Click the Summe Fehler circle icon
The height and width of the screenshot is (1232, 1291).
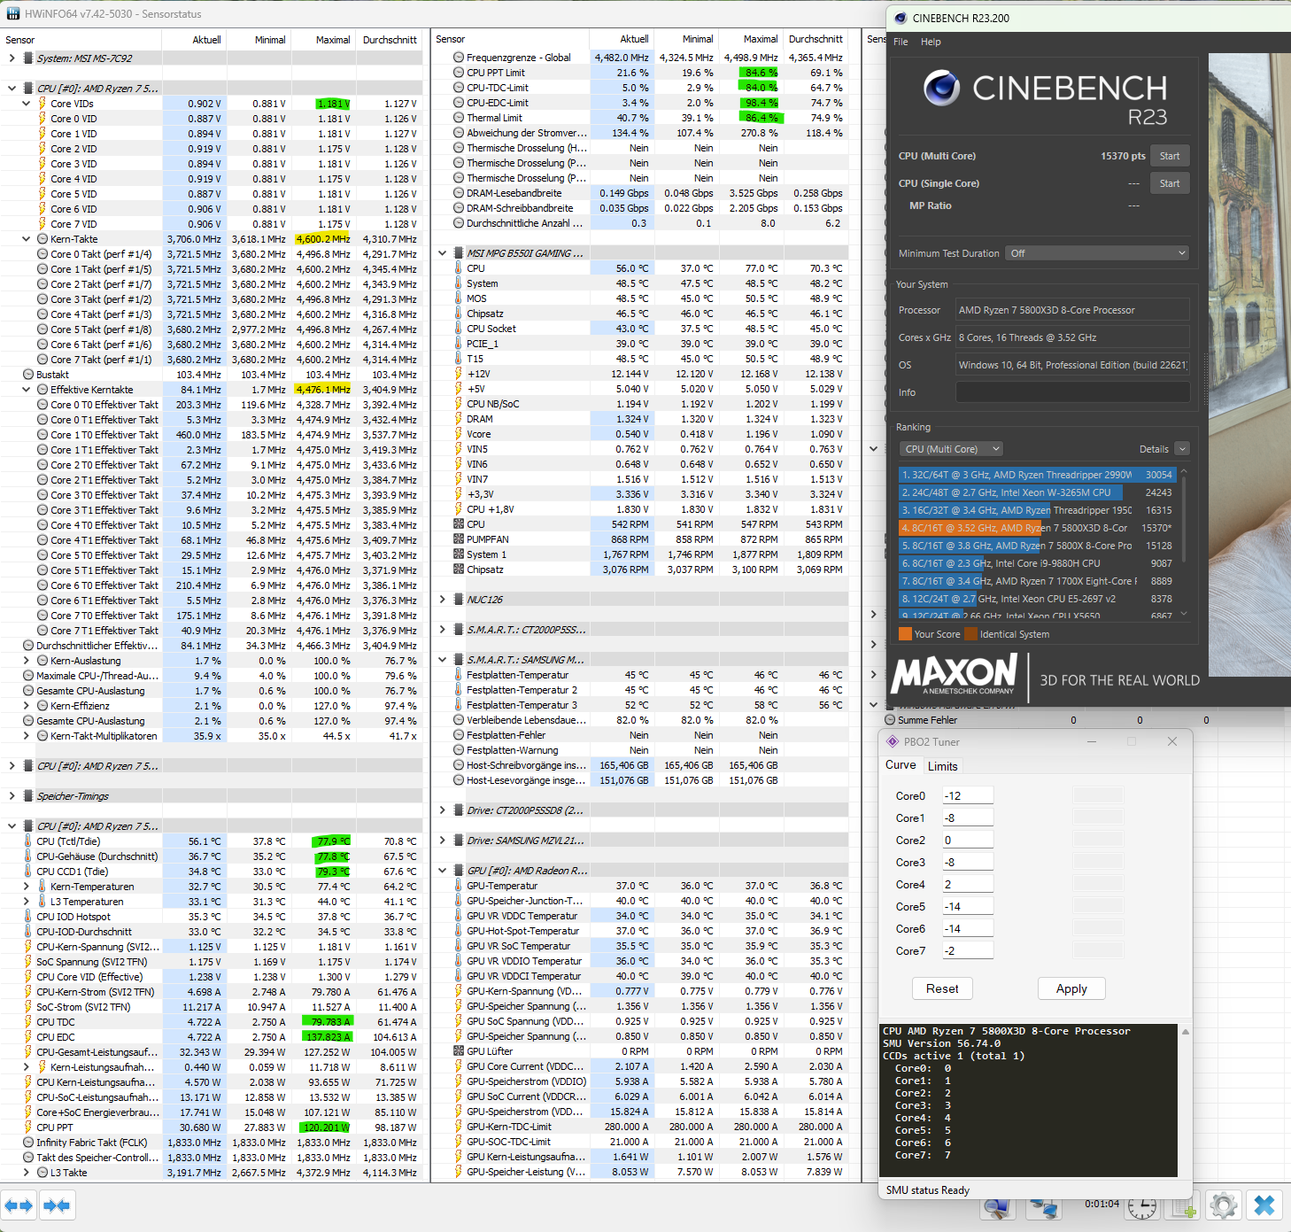tap(890, 720)
